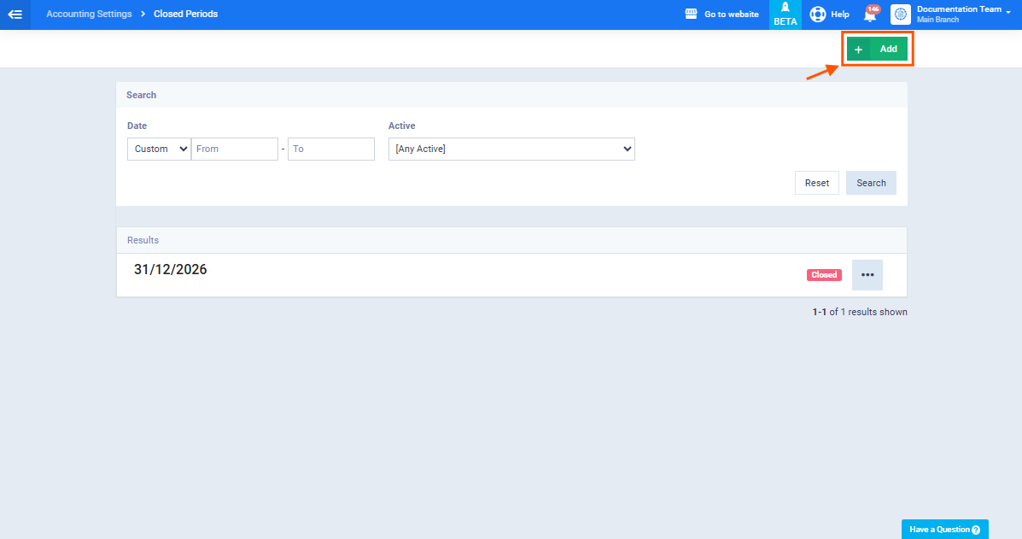Click the From date field
1022x539 pixels.
pos(235,149)
